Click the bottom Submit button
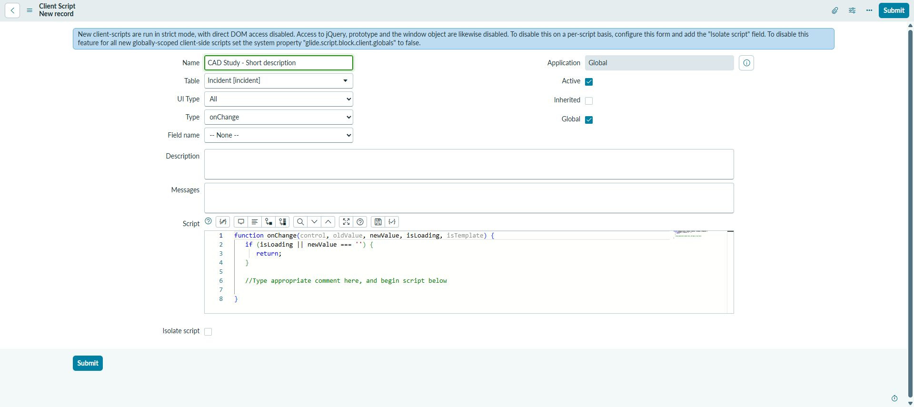The width and height of the screenshot is (914, 407). tap(88, 363)
